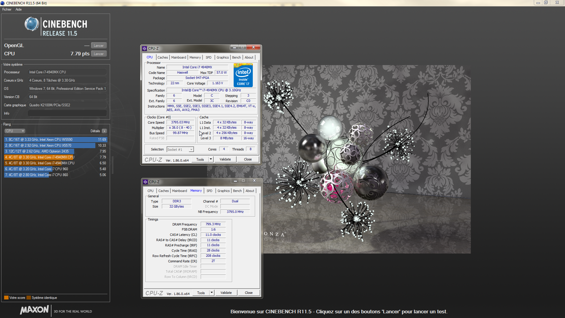Screen dimensions: 565x318
Task: Minimize the upper CPU-Z window
Action: point(235,47)
